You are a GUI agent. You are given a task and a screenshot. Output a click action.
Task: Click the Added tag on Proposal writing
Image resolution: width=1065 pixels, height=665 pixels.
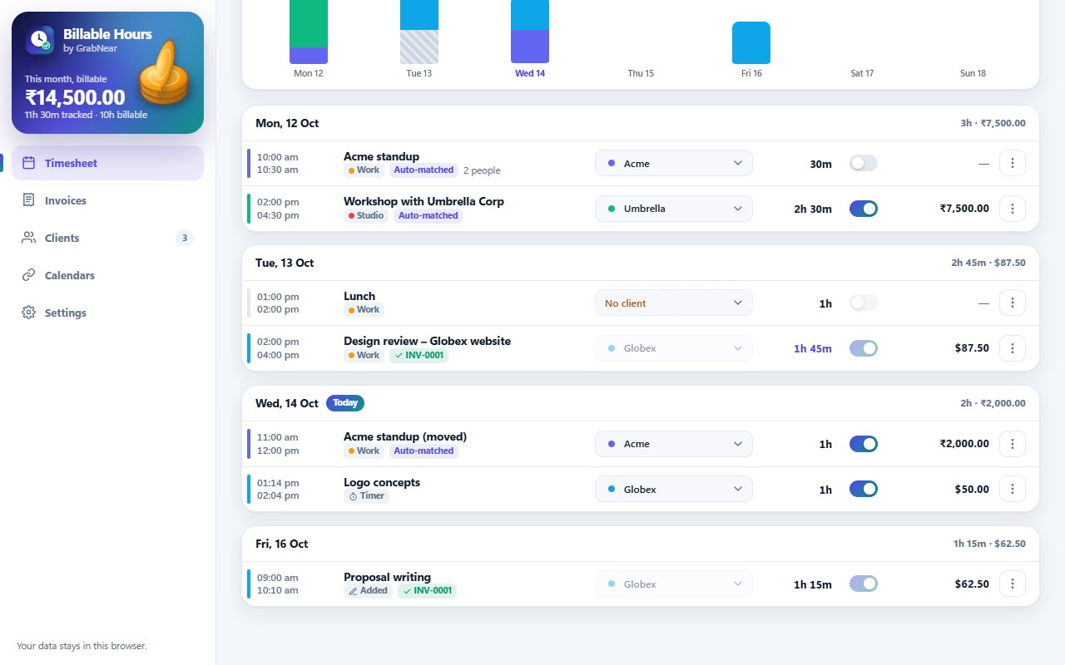(x=368, y=591)
